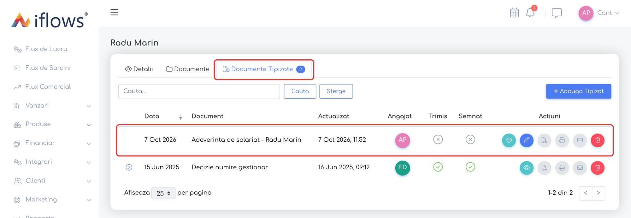Email Adeverinta de salariat document

580,140
